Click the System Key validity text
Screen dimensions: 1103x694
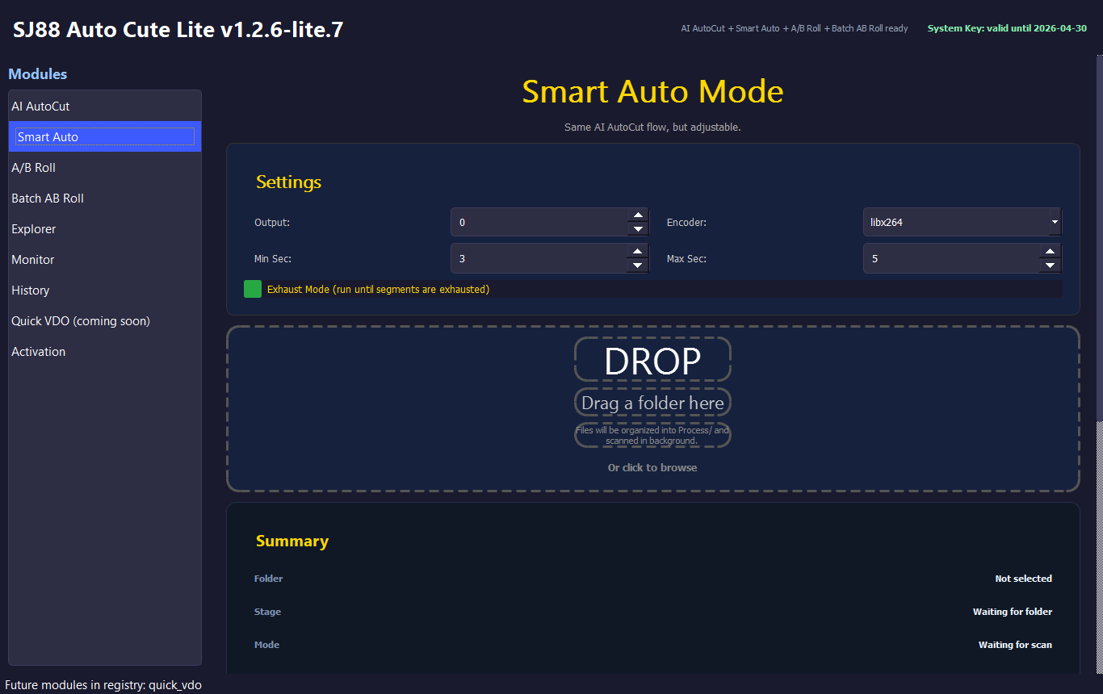pos(1006,27)
